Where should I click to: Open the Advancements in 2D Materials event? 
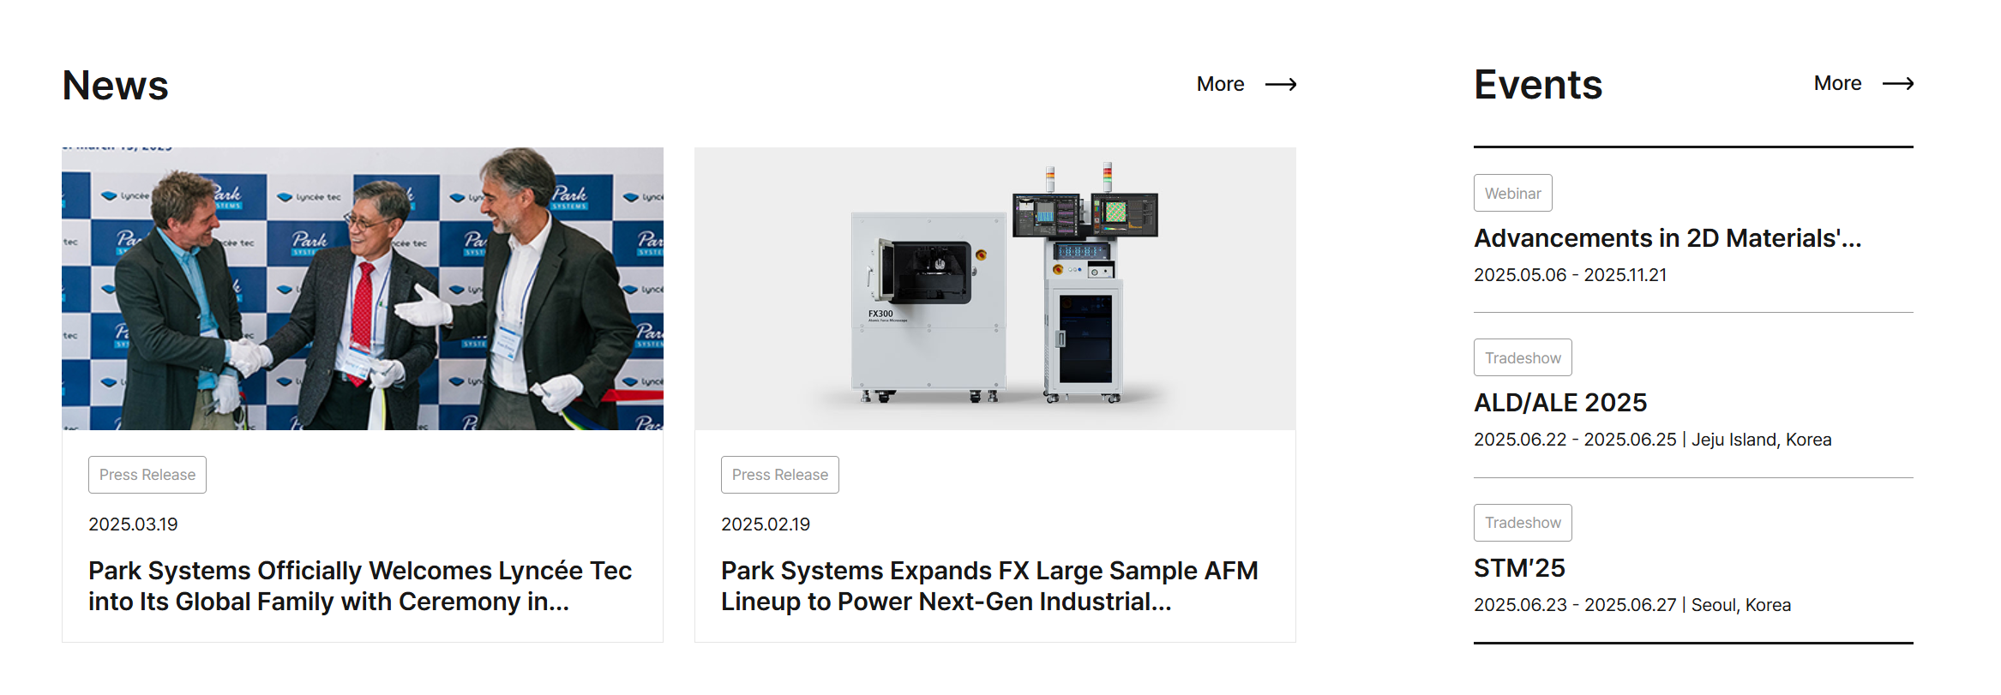click(x=1667, y=238)
